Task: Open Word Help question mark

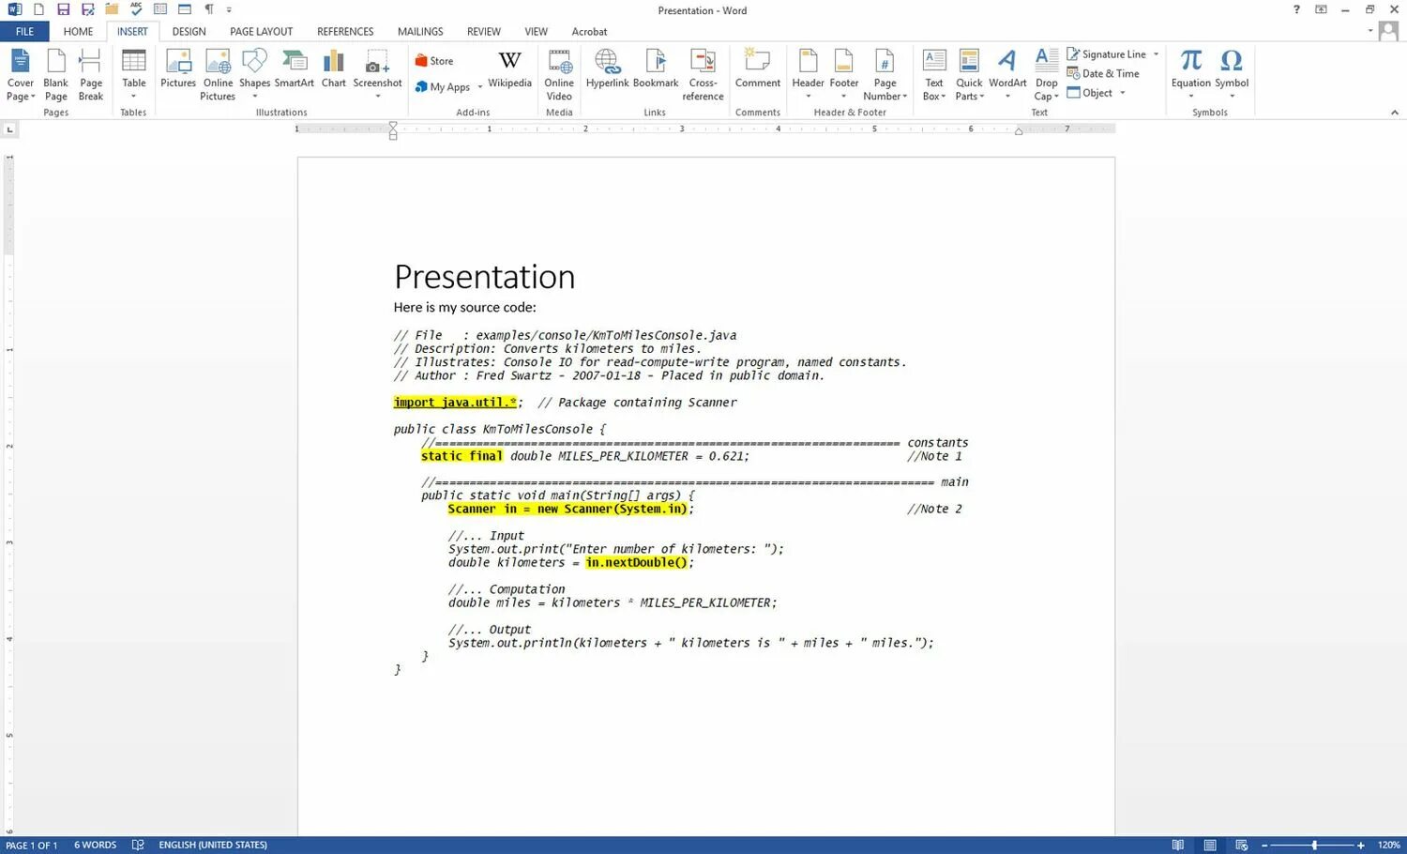Action: tap(1296, 9)
